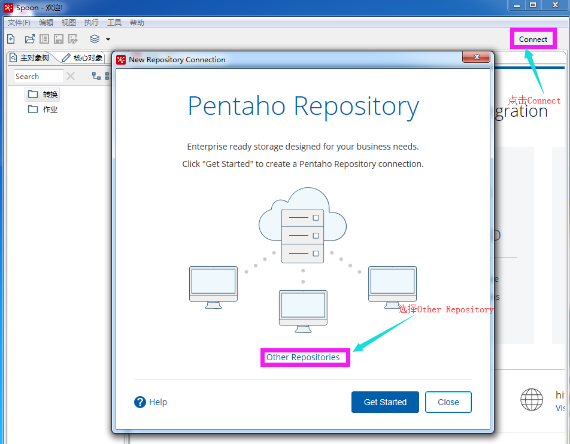Click the Other Repositories link

click(x=303, y=357)
